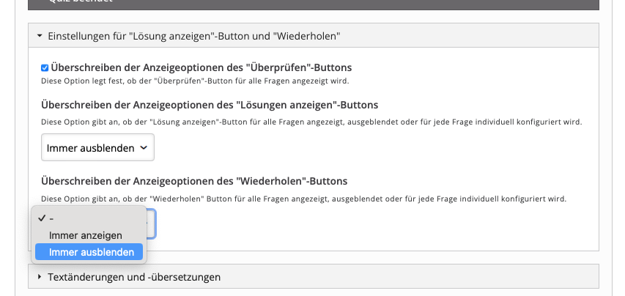Click the "Wiederholen" Button description sentence

[x=304, y=199]
